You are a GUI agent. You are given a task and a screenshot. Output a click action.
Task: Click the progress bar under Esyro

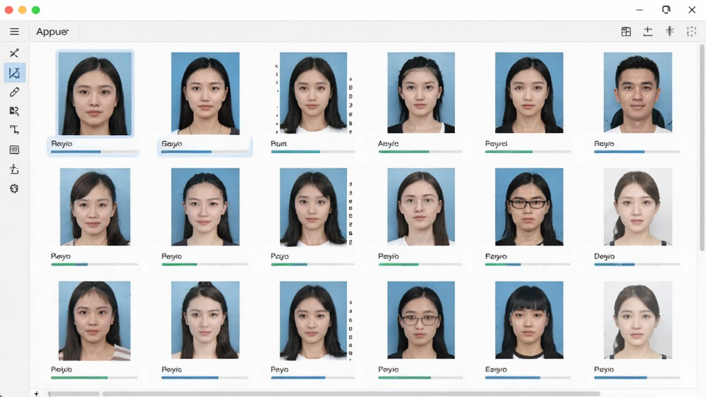527,378
